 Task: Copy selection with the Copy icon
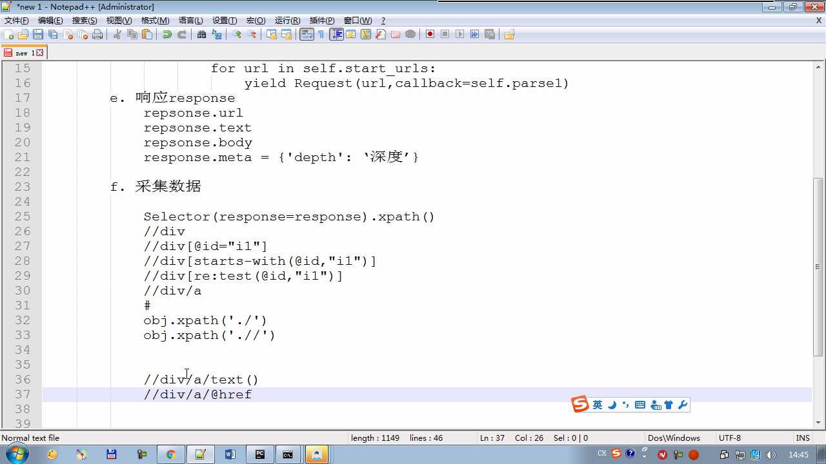(132, 35)
